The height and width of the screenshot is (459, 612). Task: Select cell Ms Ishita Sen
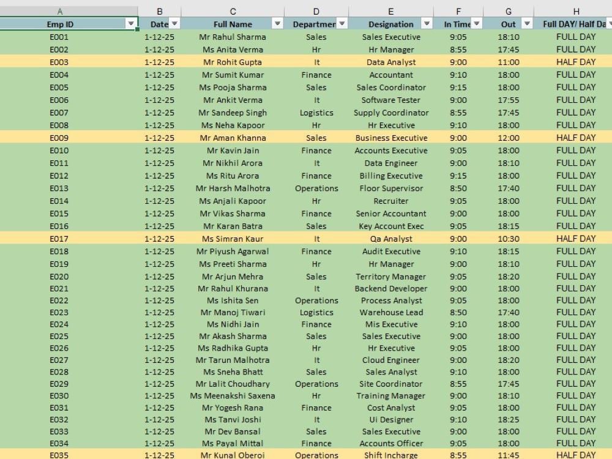233,300
